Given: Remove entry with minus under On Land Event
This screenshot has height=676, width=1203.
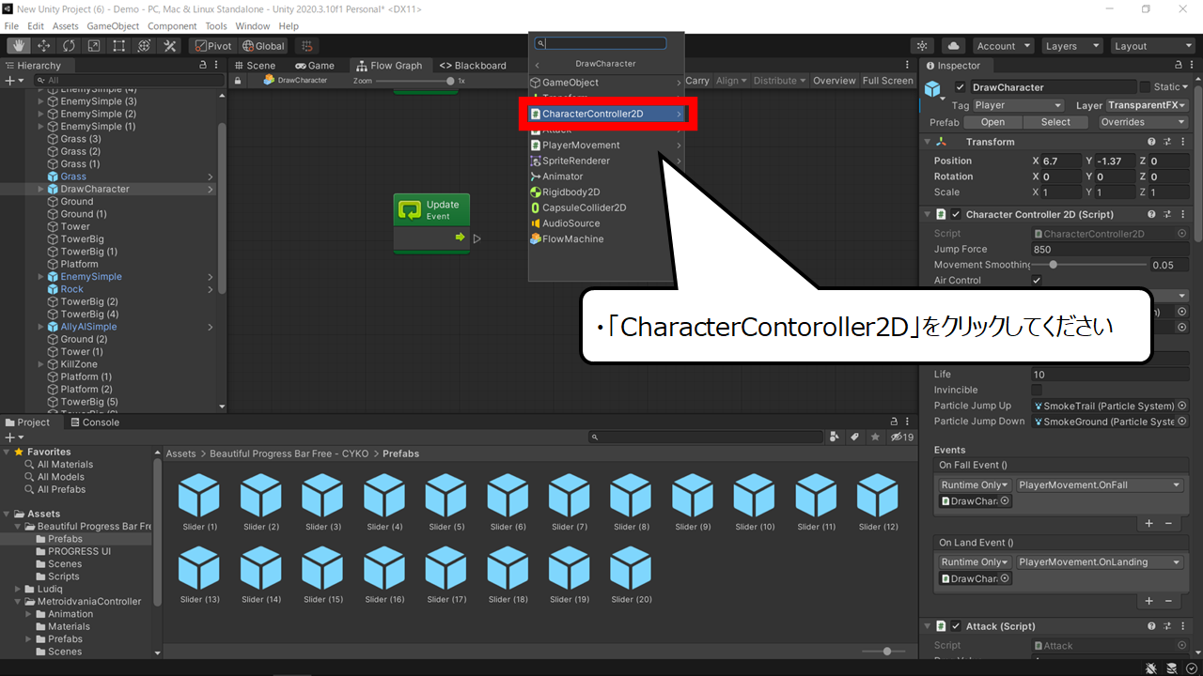Looking at the screenshot, I should coord(1168,601).
